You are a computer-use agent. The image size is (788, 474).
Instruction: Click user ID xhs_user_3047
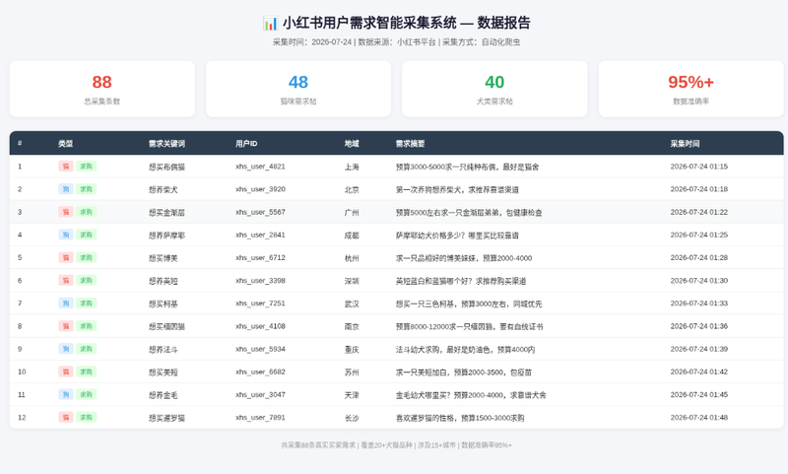pos(260,394)
